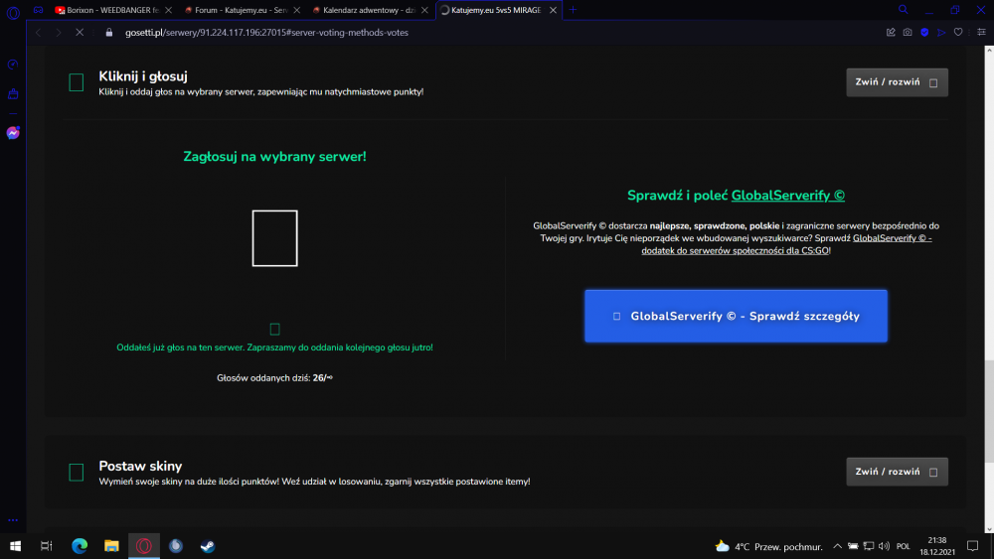Show hidden system tray icons
Image resolution: width=994 pixels, height=559 pixels.
pyautogui.click(x=837, y=546)
